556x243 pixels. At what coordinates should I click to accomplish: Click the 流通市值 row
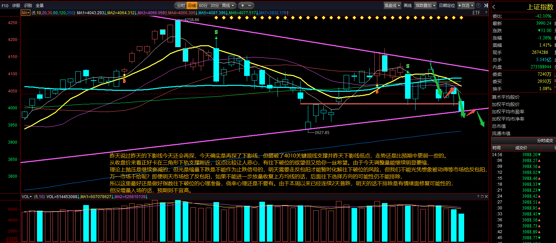(x=501, y=133)
